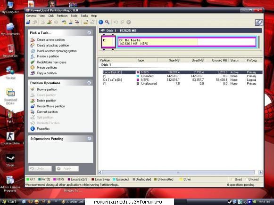The image size is (274, 205).
Task: Open the General menu
Action: tap(32, 16)
